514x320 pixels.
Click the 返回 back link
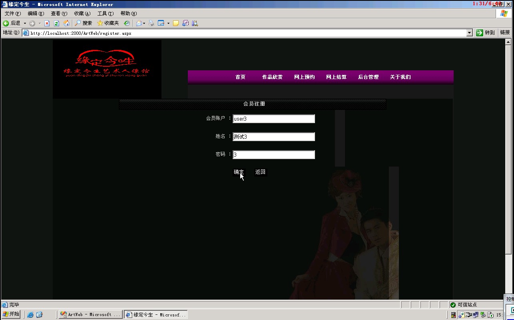260,172
